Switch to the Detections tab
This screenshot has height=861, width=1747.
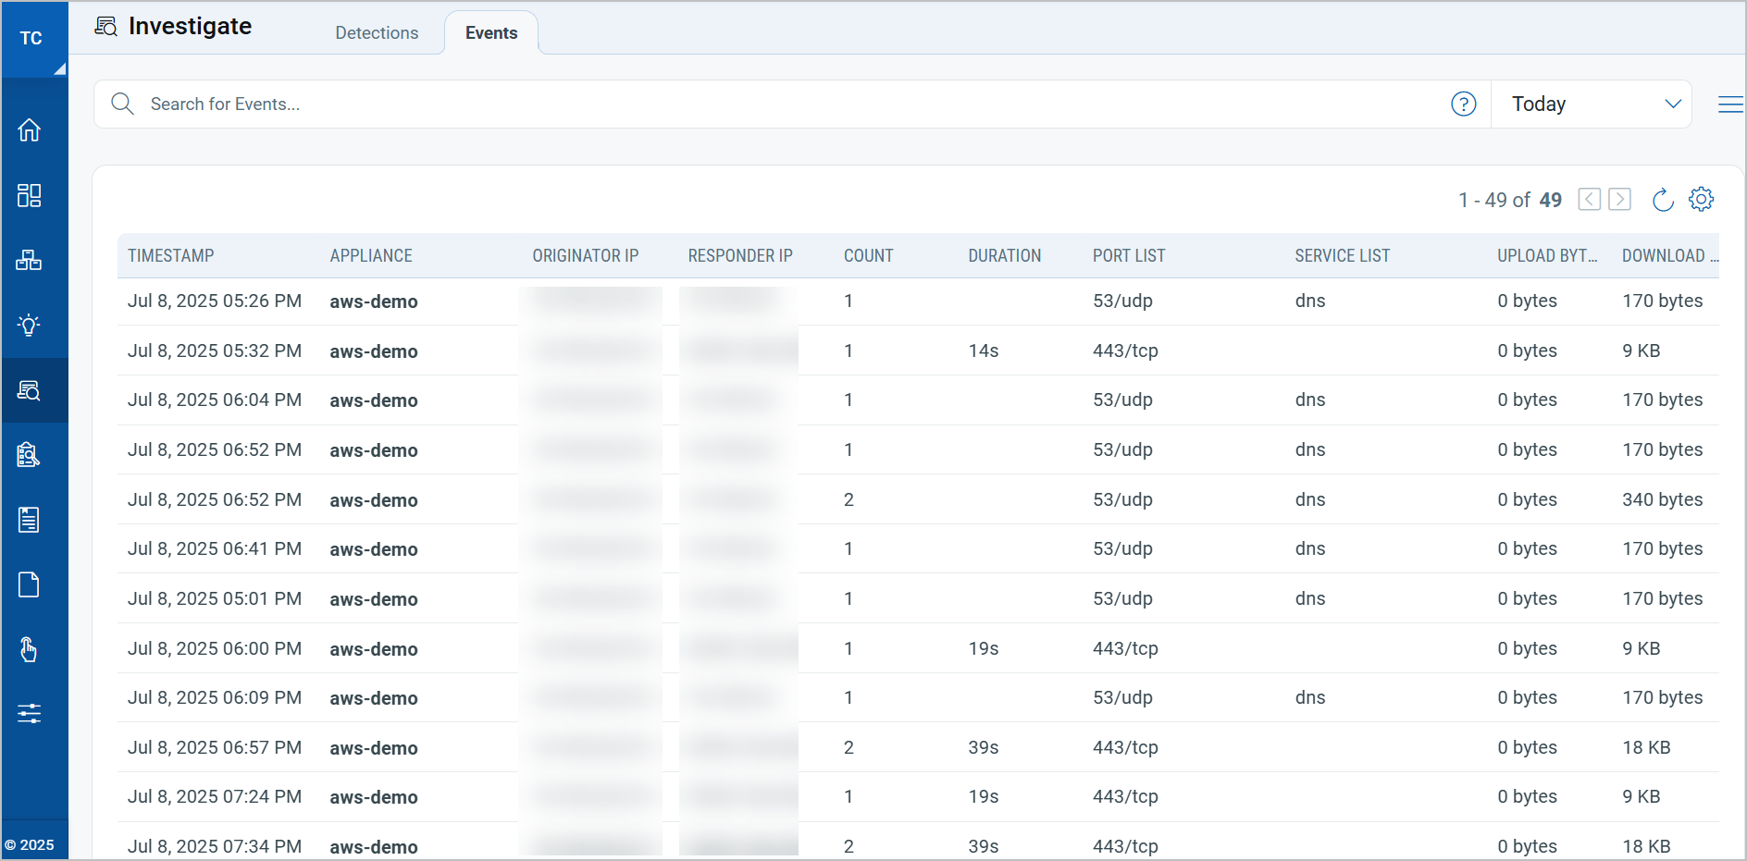[377, 32]
